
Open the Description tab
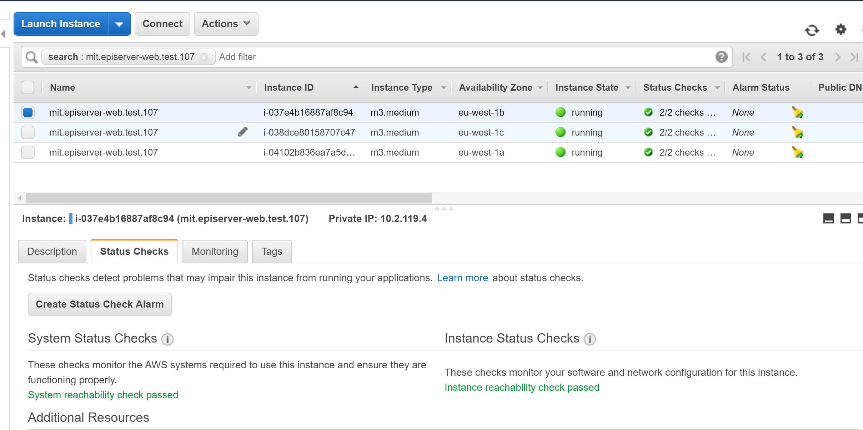[x=52, y=252]
